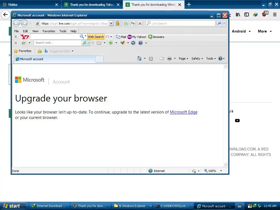
Task: Open the Edit menu
Action: (x=25, y=31)
